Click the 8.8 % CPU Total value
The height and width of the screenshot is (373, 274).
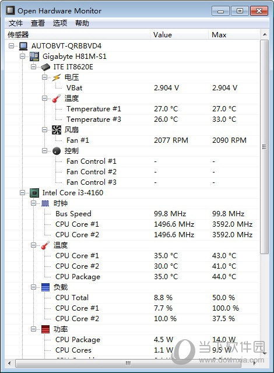(x=163, y=298)
